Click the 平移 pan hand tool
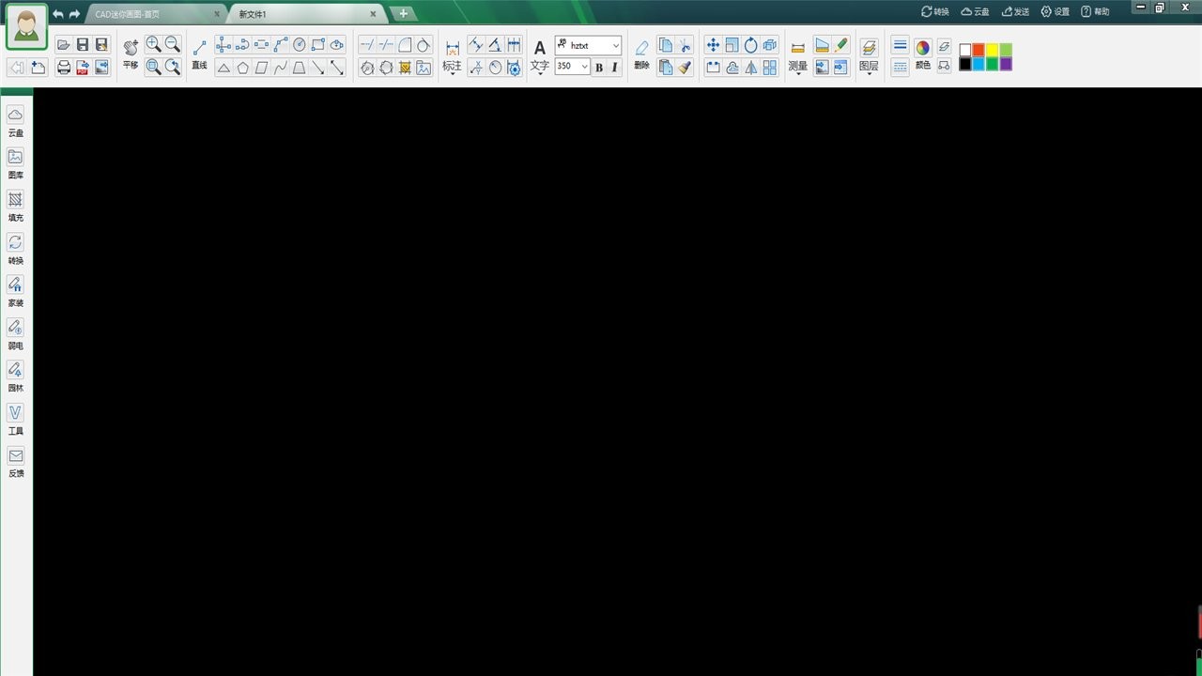The image size is (1202, 676). tap(131, 53)
